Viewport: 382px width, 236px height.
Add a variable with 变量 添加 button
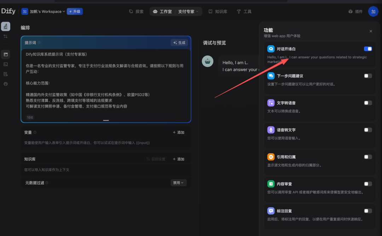[x=178, y=132]
